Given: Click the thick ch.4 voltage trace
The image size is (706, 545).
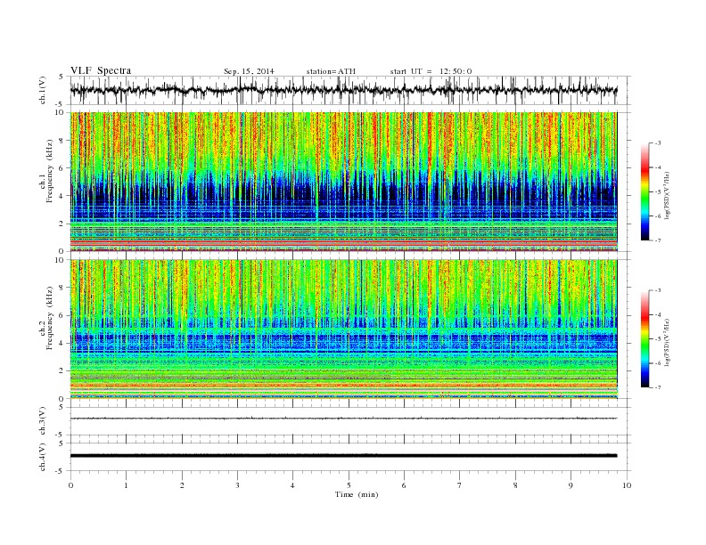Looking at the screenshot, I should tap(343, 456).
